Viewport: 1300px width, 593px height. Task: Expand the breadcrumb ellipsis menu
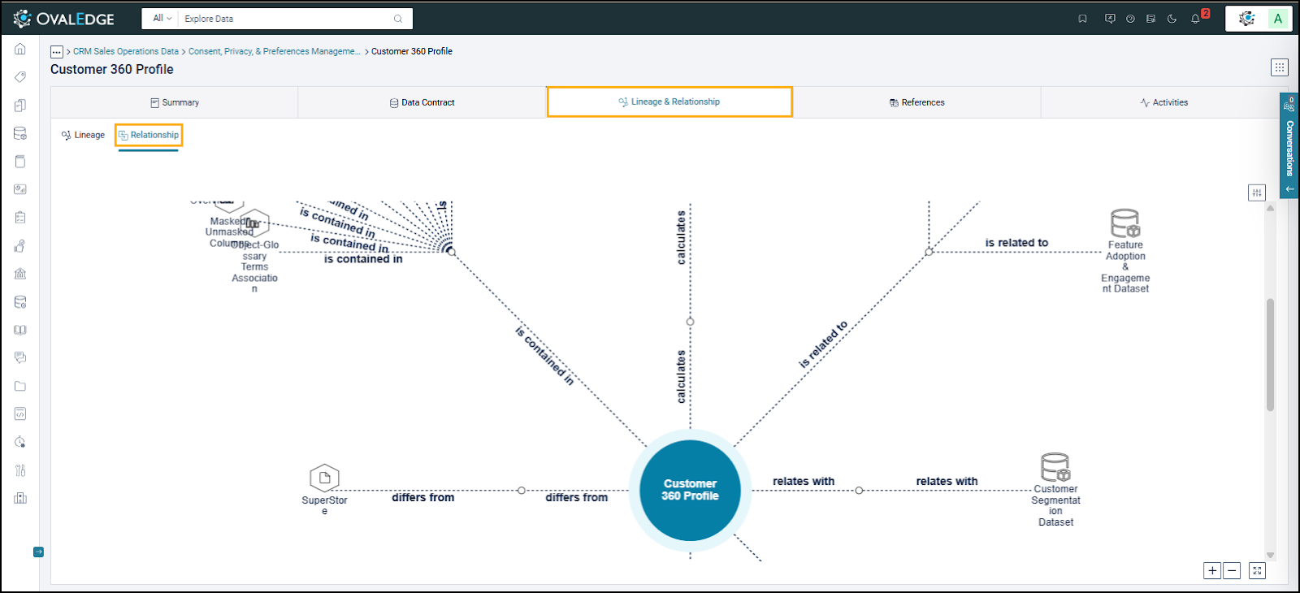(x=57, y=52)
